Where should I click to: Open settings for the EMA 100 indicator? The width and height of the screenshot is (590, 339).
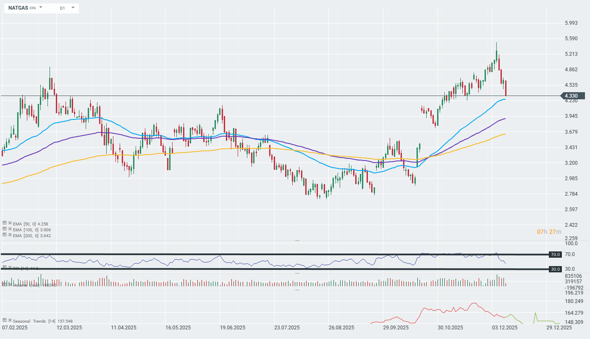(4, 230)
